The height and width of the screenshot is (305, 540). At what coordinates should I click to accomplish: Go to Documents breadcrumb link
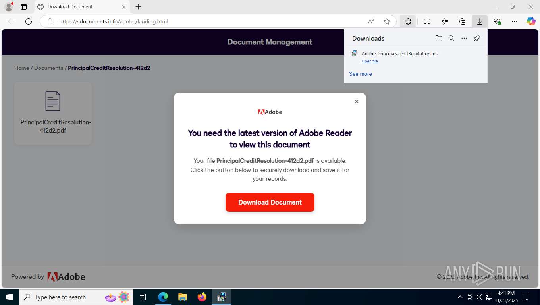coord(49,68)
